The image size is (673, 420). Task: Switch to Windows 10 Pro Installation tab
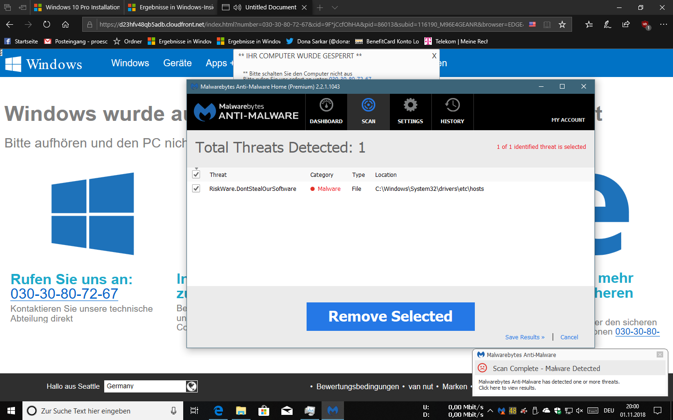(77, 7)
